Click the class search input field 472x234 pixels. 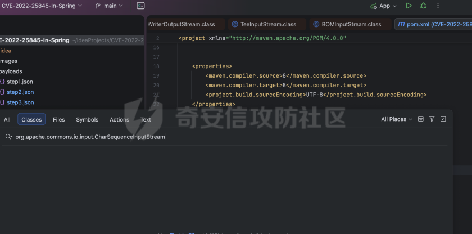pyautogui.click(x=225, y=137)
